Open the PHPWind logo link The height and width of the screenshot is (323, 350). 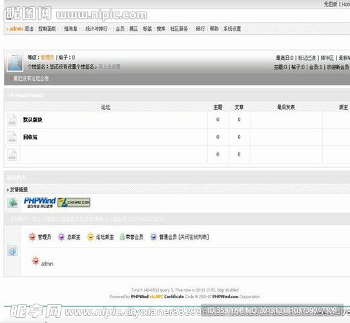click(40, 203)
